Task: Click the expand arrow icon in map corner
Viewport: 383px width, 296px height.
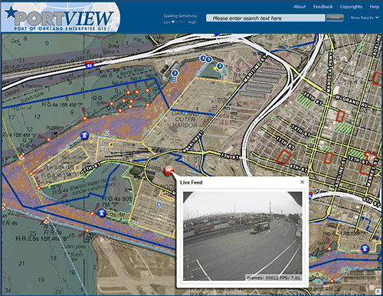Action: pos(378,291)
